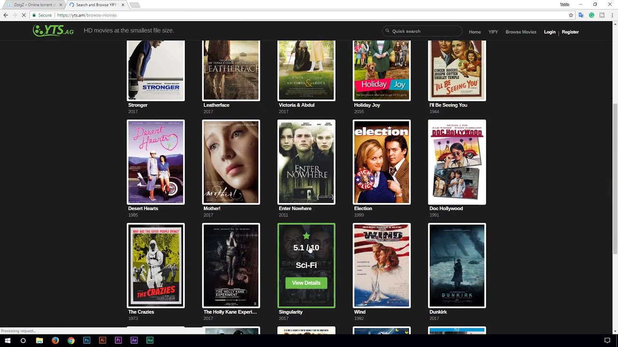Open the Election movie poster
This screenshot has height=347, width=618.
pos(381,162)
